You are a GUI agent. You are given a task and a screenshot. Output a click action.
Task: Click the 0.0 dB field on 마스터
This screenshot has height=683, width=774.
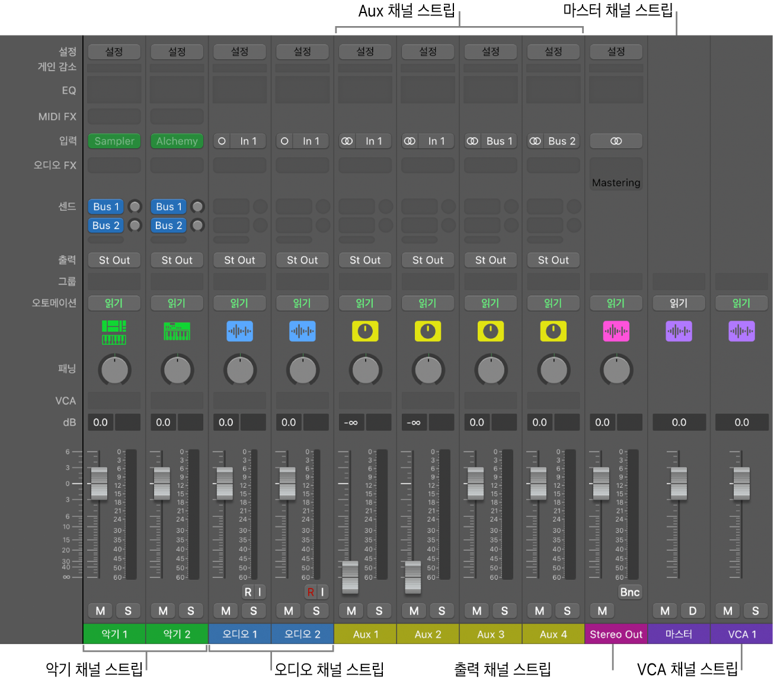pos(679,422)
